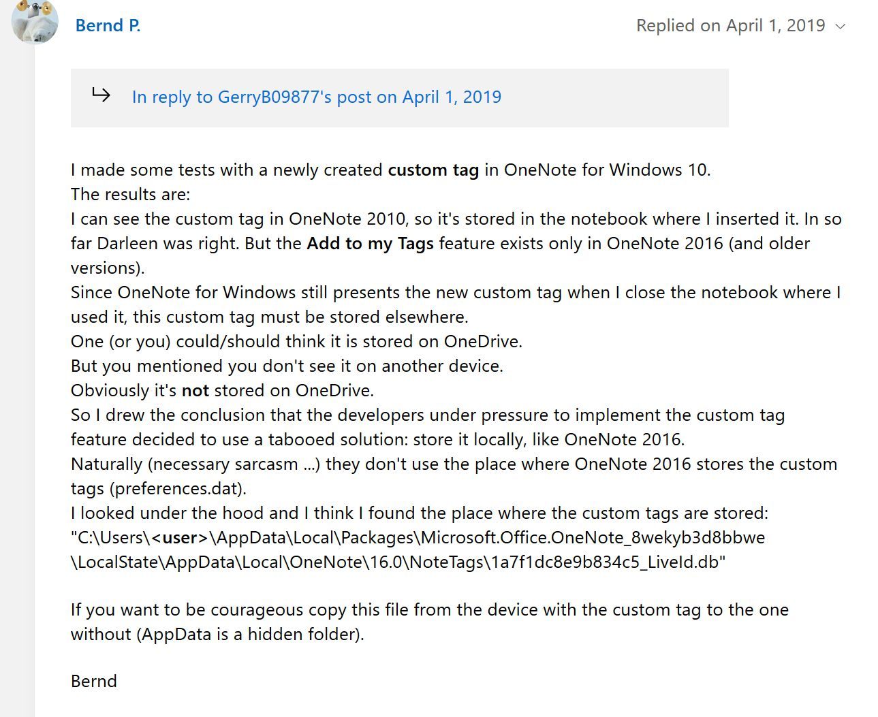Click the bold 'Add to my Tags' text
Viewport: 878px width, 717px height.
coord(370,244)
